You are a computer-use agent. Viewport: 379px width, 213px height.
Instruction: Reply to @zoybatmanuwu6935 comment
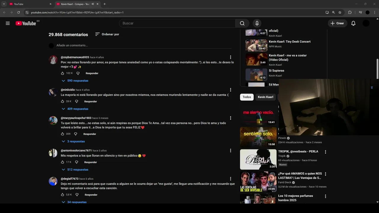[x=92, y=73]
